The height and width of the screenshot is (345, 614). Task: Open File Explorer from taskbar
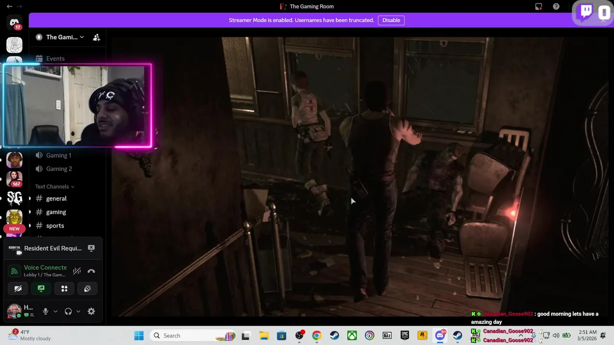(x=263, y=335)
